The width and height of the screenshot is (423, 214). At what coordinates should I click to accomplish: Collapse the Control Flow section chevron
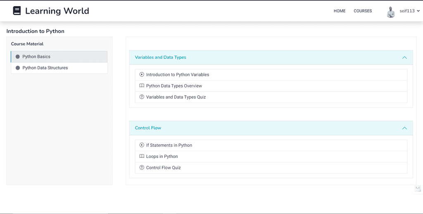click(404, 128)
